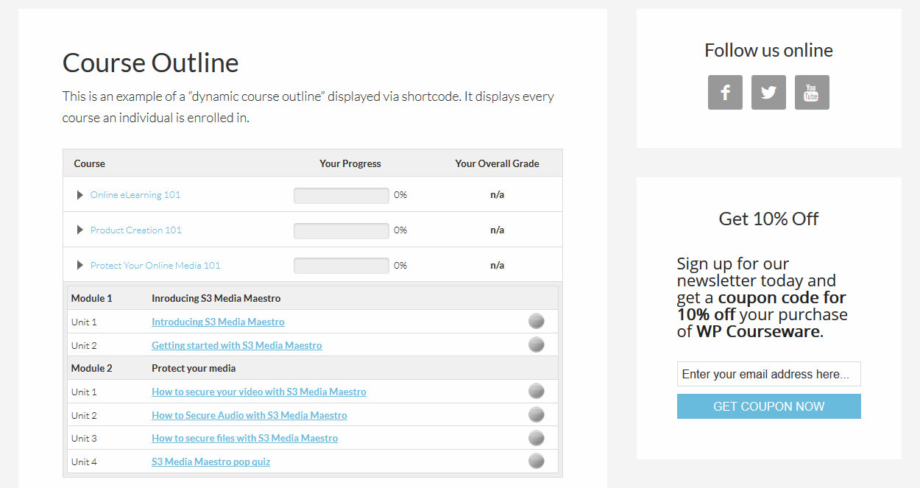Click status circle for How to secure files

[537, 438]
